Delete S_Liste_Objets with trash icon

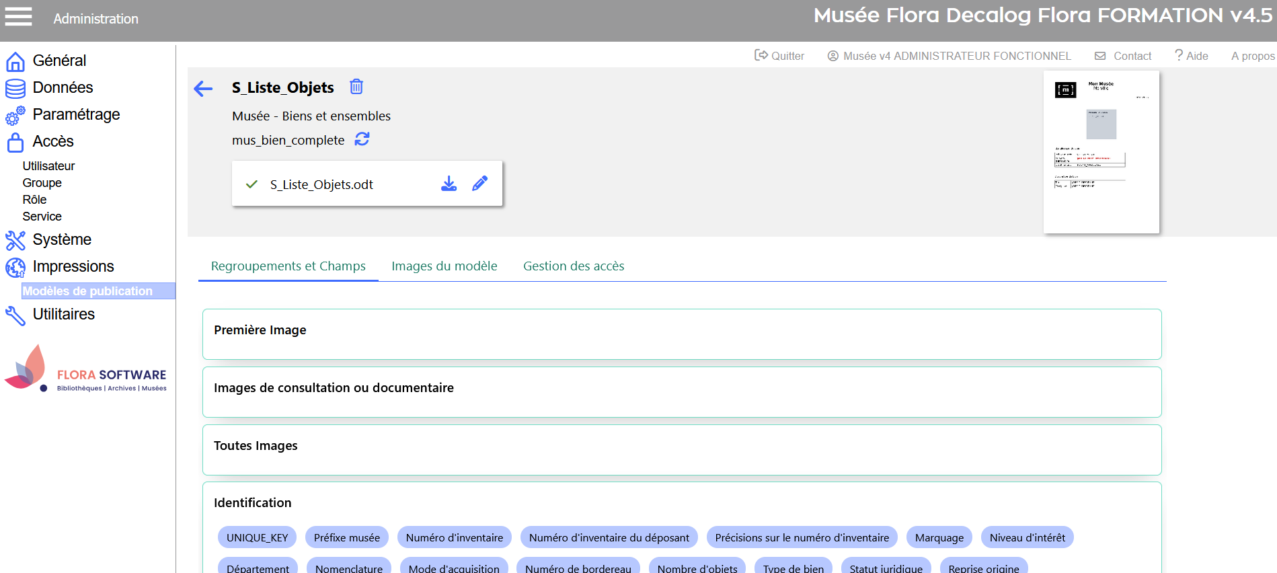(x=356, y=87)
